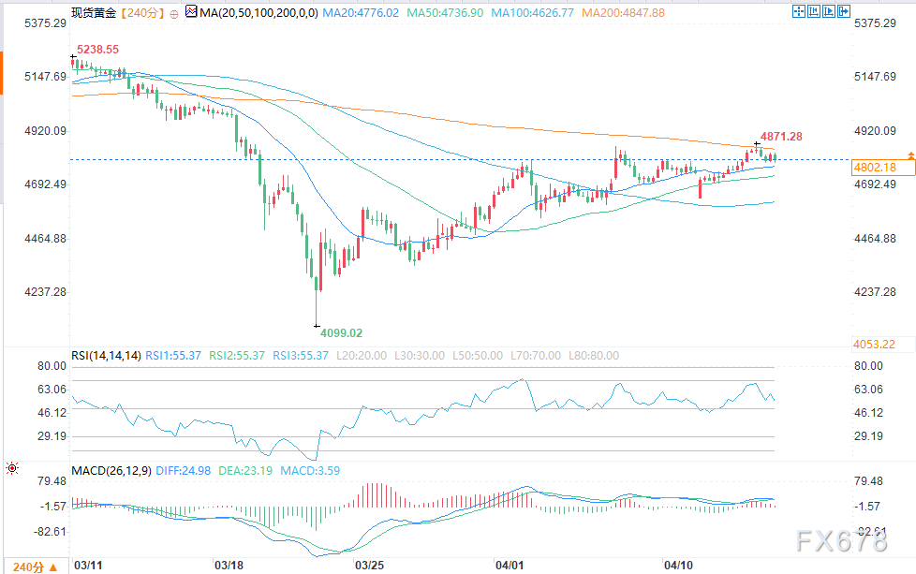Click the last icon in top-right chart toolbar
916x574 pixels.
pos(845,12)
